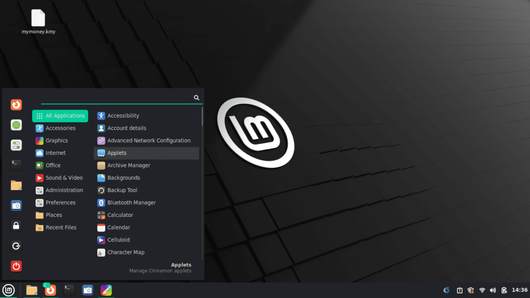Screen dimensions: 530x298
Task: Open Celluloid media player
Action: pos(118,240)
